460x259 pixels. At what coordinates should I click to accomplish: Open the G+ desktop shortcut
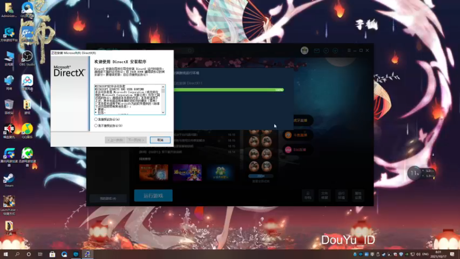(x=27, y=34)
